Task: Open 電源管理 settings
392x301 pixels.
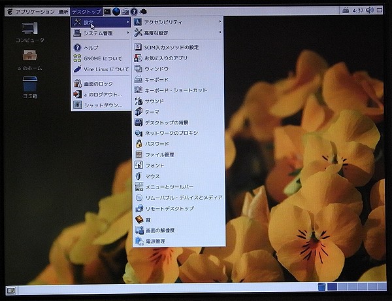Action: [x=178, y=241]
